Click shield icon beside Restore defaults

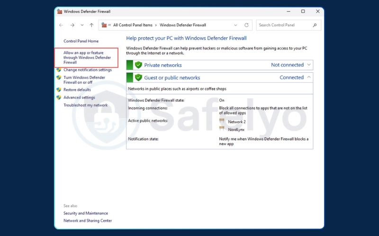tap(59, 90)
